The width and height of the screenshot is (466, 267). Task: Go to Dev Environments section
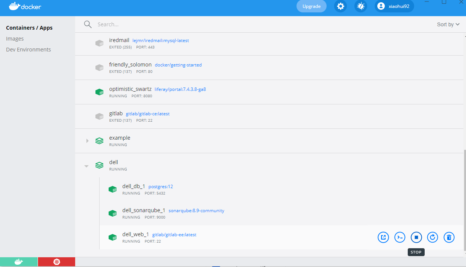point(29,50)
